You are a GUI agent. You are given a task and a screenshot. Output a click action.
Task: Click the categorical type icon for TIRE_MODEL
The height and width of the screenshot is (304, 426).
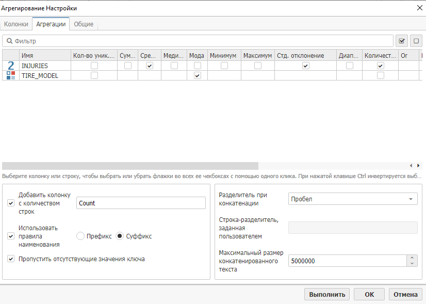tap(11, 75)
